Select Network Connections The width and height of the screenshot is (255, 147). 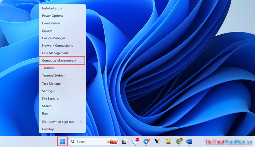(62, 46)
